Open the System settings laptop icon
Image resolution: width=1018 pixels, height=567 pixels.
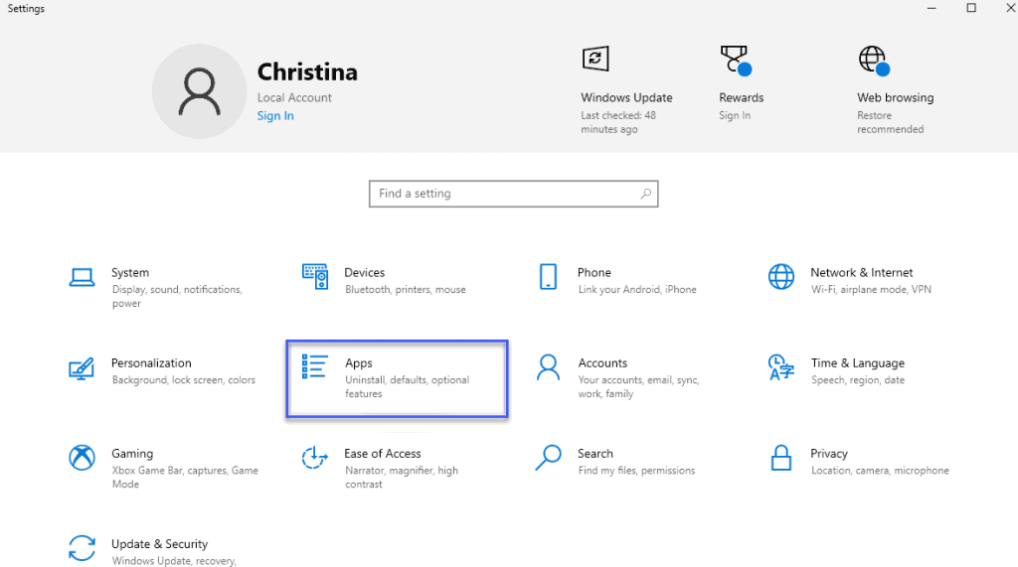82,277
